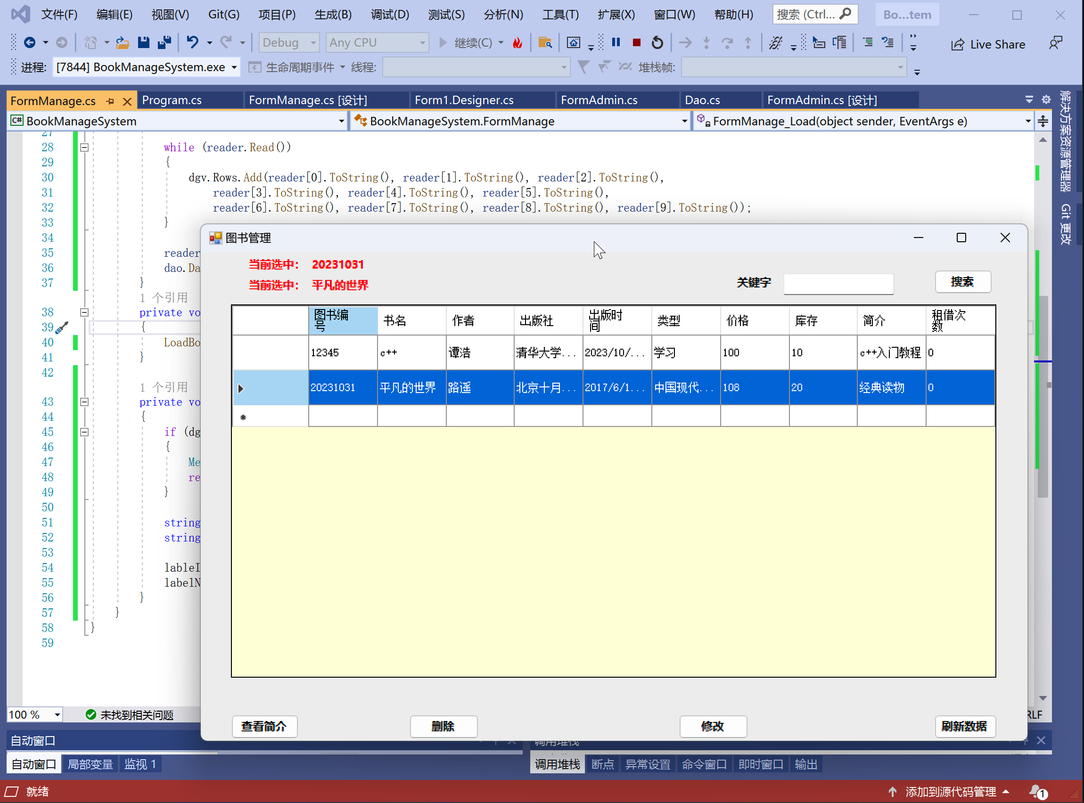Click the Open File folder icon
Viewport: 1084px width, 803px height.
(x=122, y=43)
